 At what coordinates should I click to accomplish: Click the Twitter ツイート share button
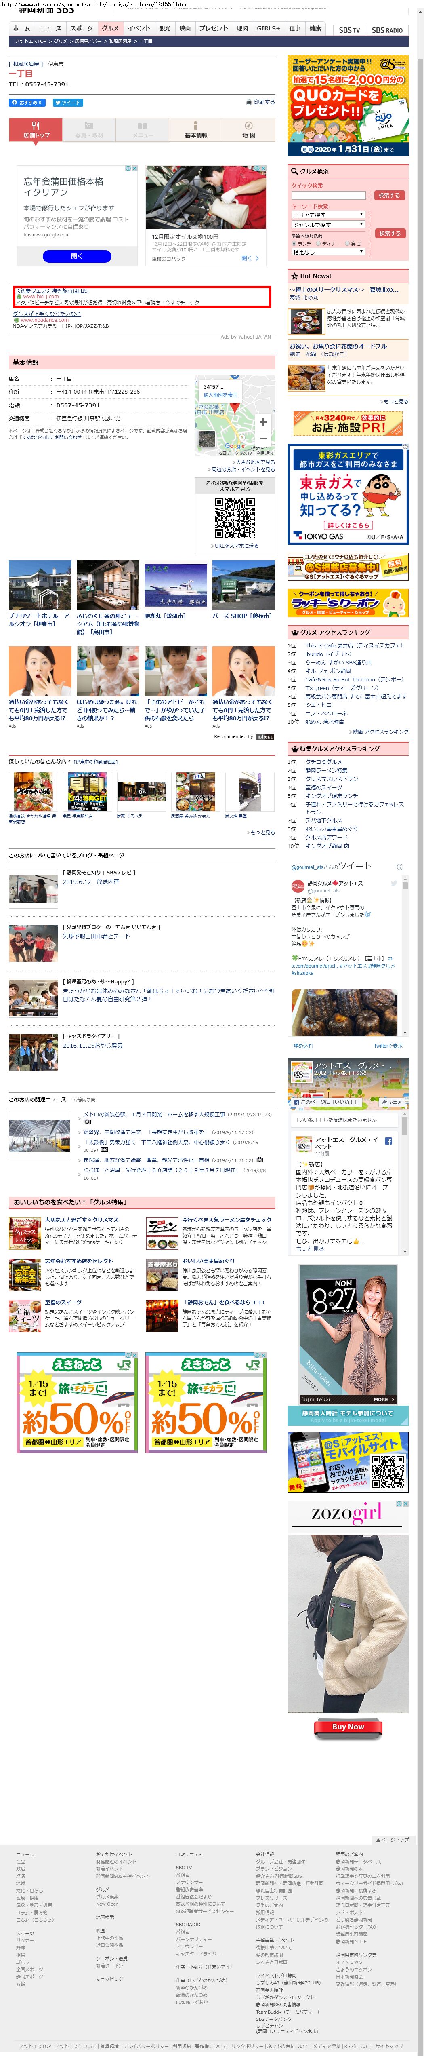click(68, 102)
